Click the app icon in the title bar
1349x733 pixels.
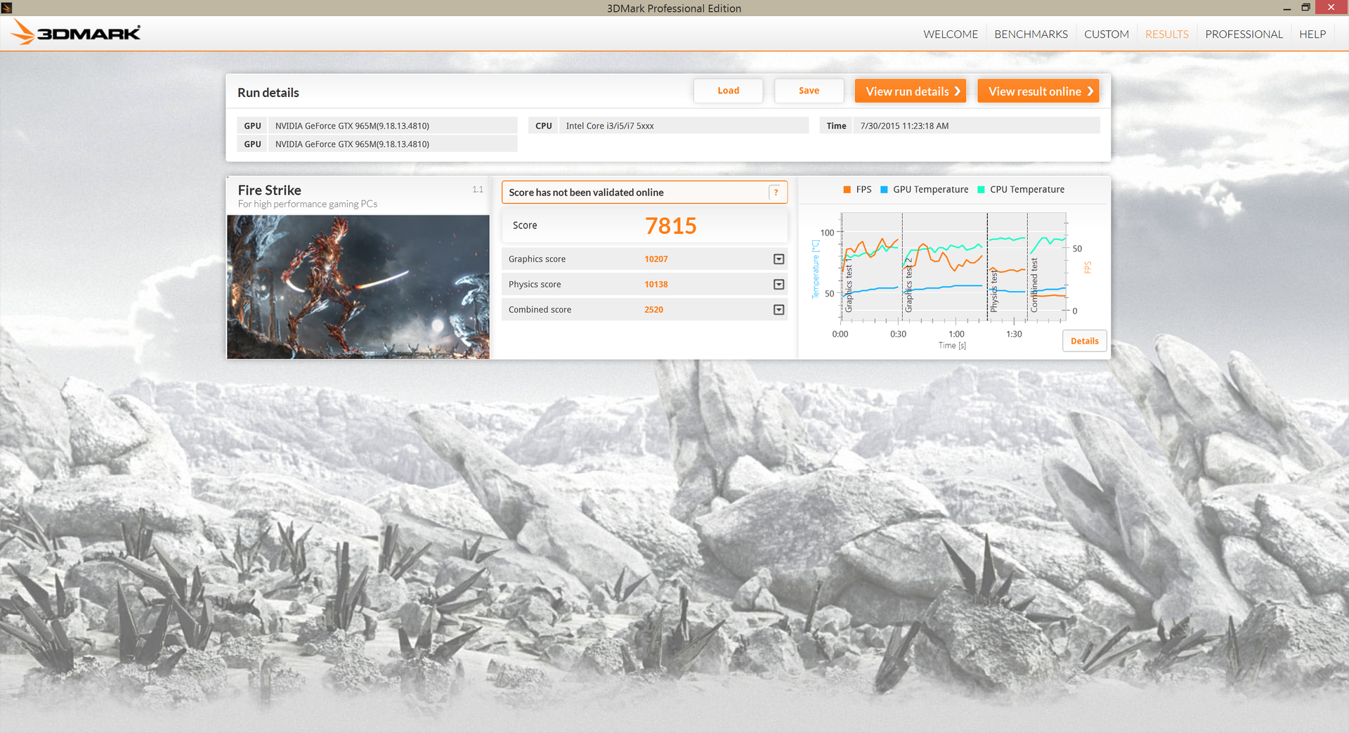tap(6, 8)
